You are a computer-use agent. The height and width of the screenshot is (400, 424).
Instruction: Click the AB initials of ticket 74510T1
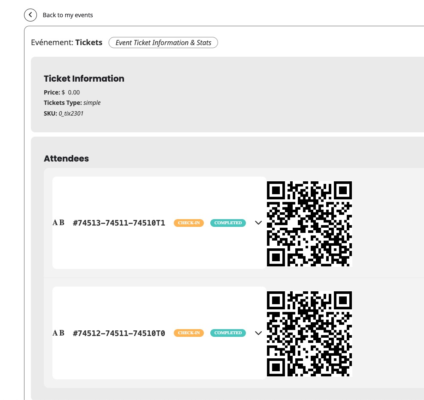click(x=58, y=223)
